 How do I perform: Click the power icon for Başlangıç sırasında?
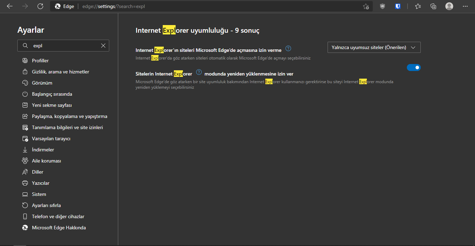coord(25,94)
